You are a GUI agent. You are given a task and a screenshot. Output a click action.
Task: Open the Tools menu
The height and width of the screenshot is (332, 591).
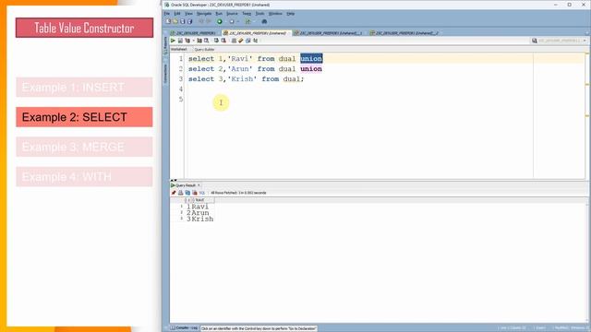pos(259,14)
